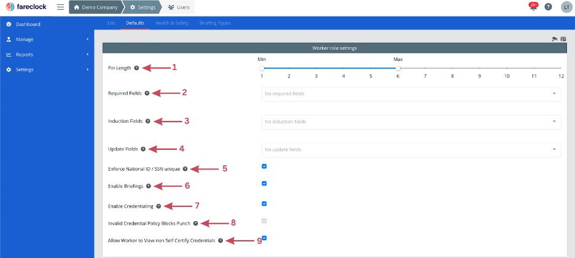Click the 'No required fields' input box
Image resolution: width=575 pixels, height=258 pixels.
pos(412,94)
